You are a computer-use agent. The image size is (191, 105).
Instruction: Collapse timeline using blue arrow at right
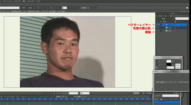point(151,97)
